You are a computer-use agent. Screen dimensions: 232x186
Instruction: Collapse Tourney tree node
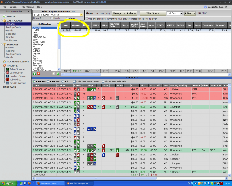2,44
